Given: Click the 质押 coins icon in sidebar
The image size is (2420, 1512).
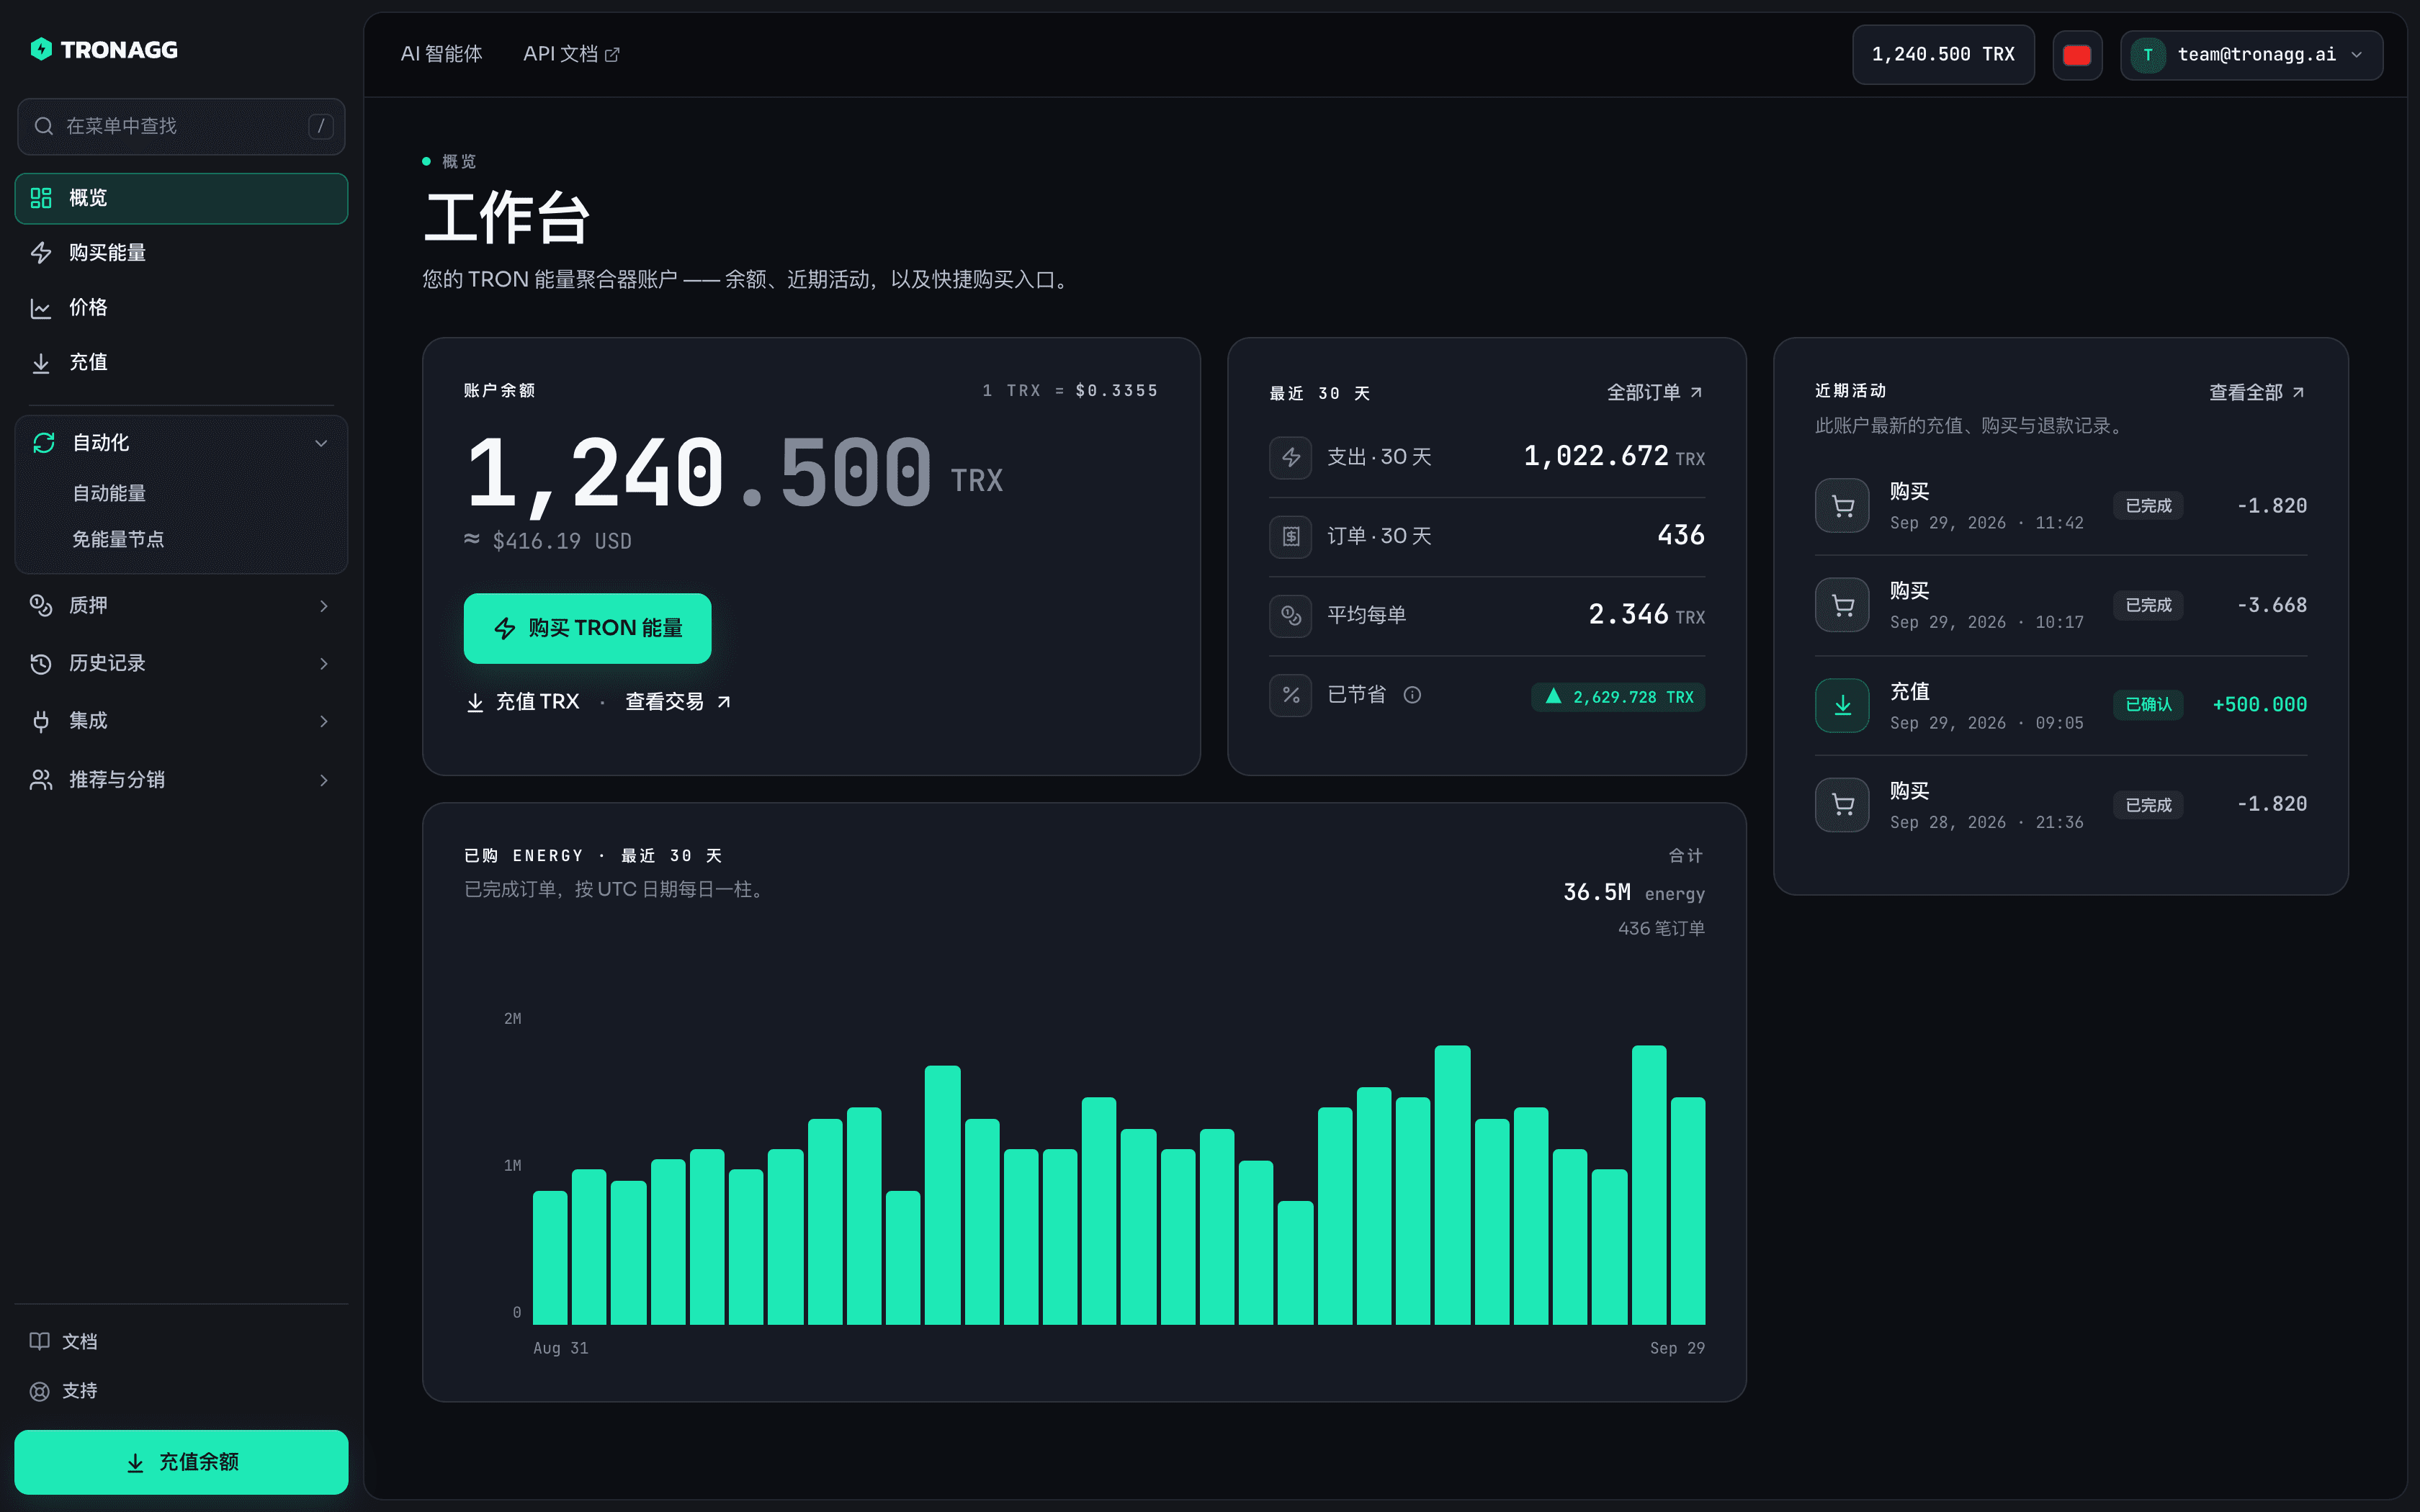Looking at the screenshot, I should pyautogui.click(x=41, y=606).
